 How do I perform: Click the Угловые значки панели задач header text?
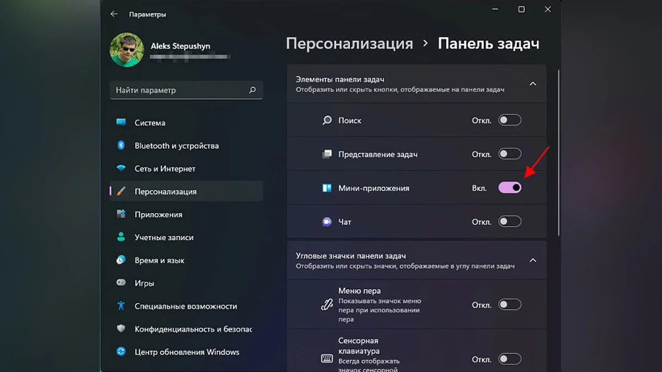pos(351,256)
